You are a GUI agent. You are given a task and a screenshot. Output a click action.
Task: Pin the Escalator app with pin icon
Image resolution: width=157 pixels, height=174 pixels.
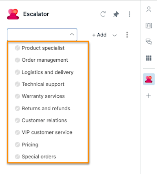(x=116, y=14)
